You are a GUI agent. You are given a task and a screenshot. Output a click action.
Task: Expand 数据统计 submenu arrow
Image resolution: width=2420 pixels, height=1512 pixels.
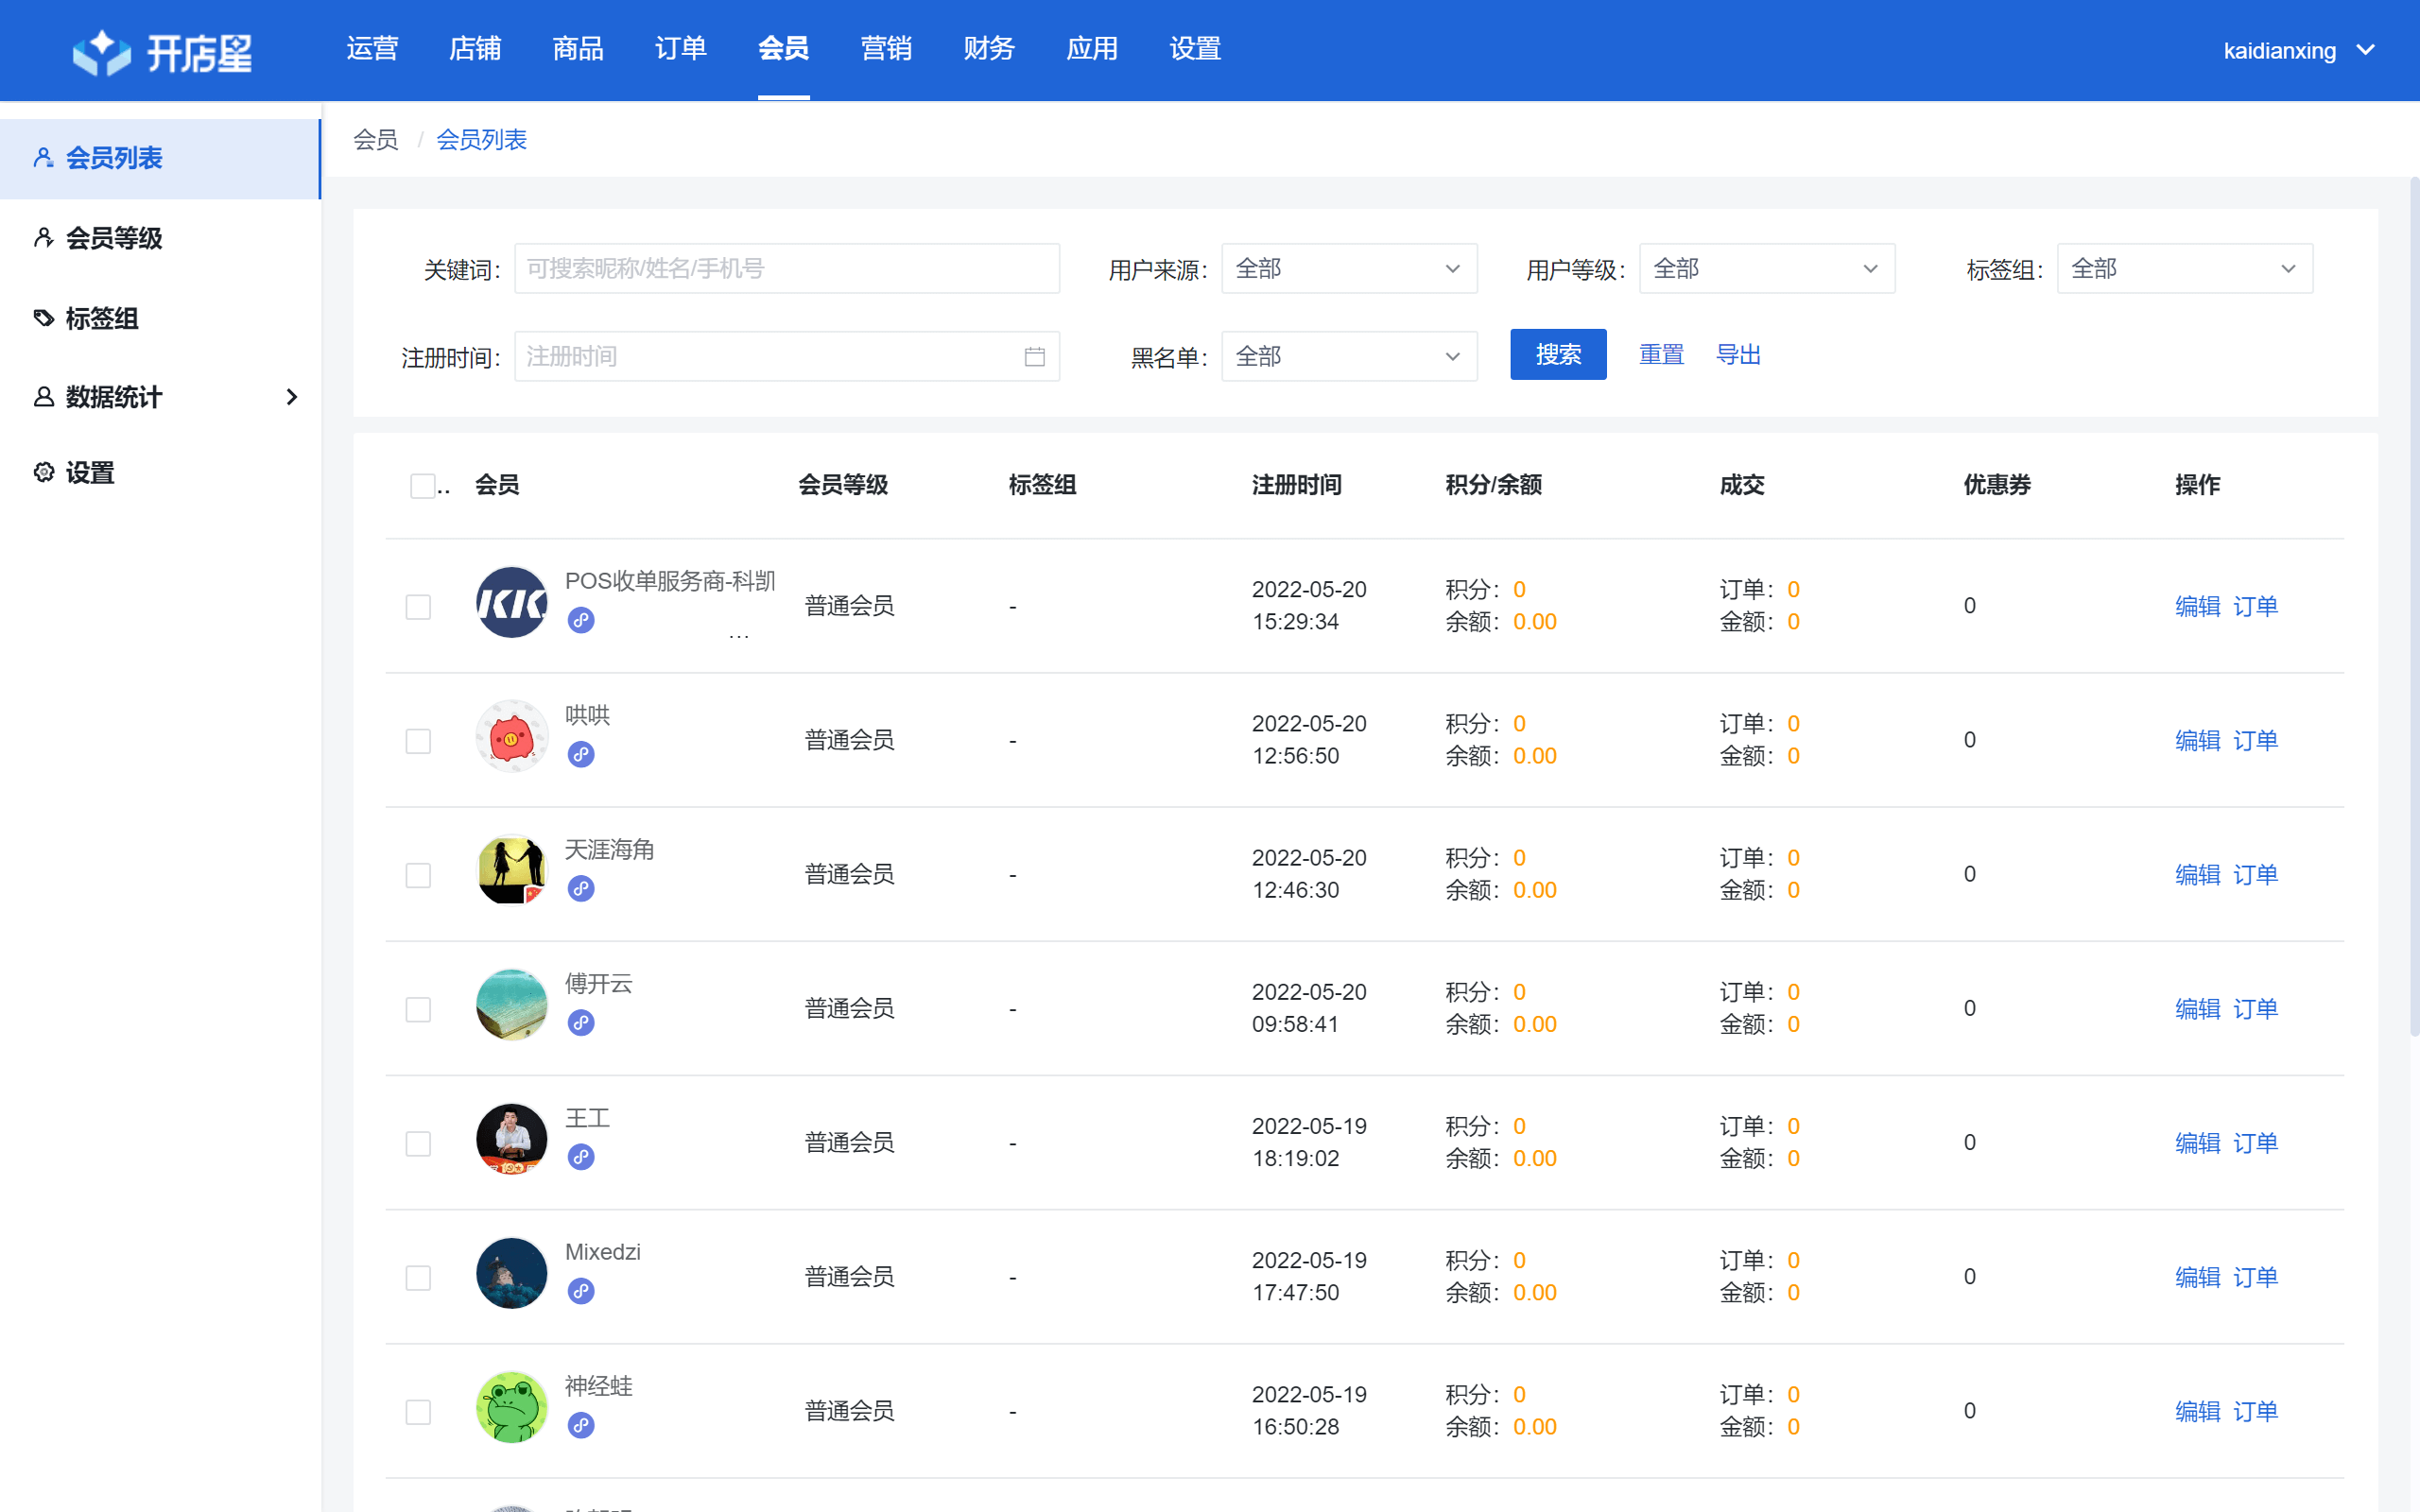[291, 397]
